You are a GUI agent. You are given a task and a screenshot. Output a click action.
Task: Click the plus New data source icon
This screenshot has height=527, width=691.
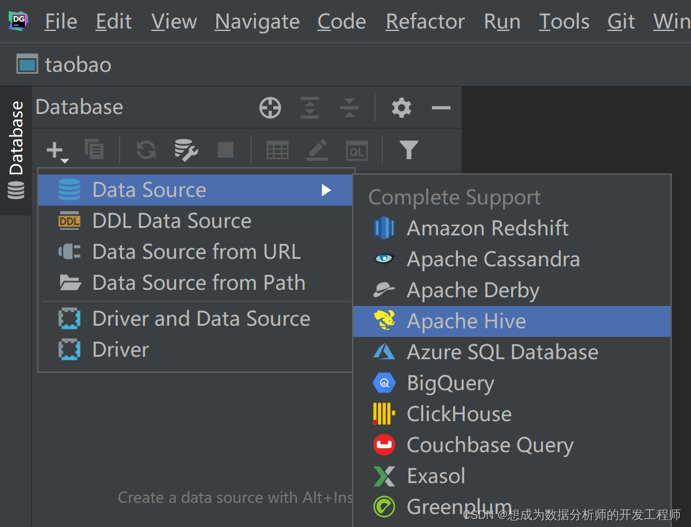(56, 150)
